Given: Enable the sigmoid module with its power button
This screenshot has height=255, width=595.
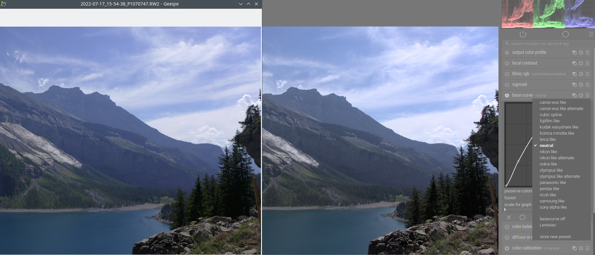Looking at the screenshot, I should click(507, 85).
